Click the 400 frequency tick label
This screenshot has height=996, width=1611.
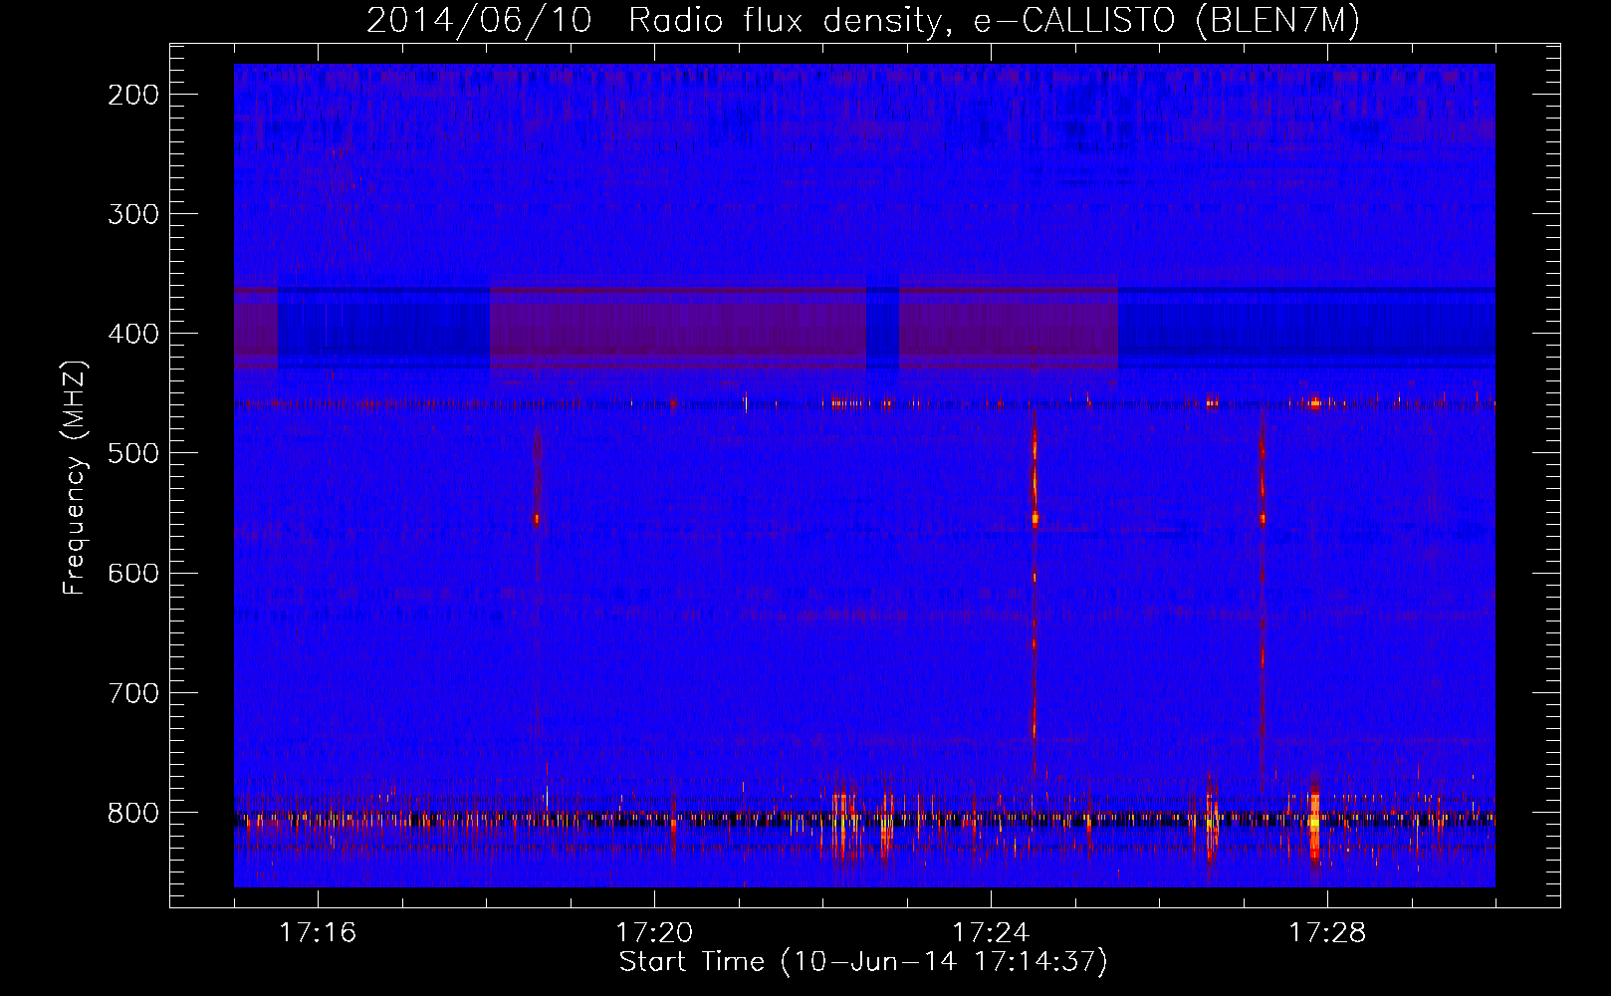pyautogui.click(x=132, y=334)
